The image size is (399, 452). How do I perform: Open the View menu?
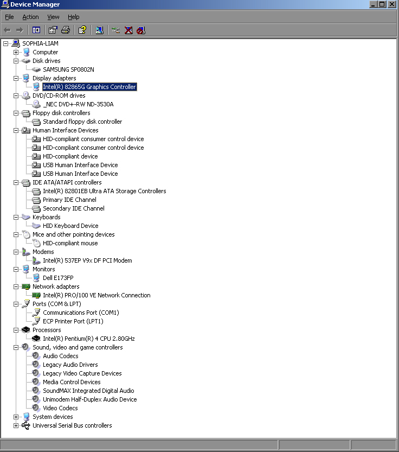coord(53,17)
